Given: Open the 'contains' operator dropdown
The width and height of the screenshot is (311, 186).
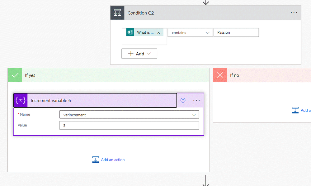Looking at the screenshot, I should click(190, 32).
